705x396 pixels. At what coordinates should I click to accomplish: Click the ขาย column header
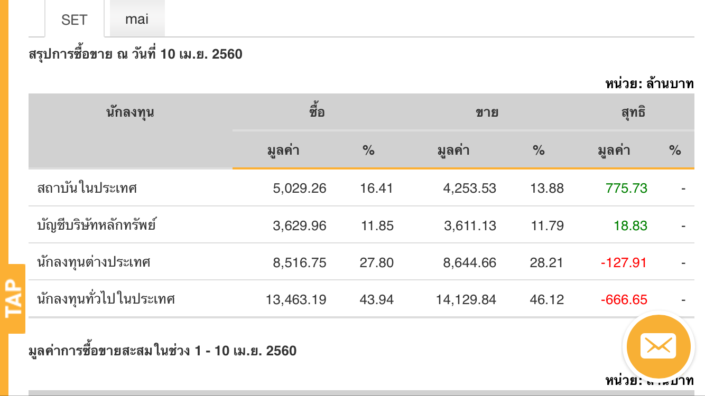tap(487, 112)
